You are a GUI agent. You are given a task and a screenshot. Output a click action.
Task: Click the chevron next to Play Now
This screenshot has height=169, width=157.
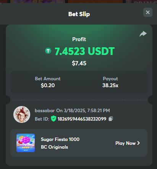[x=139, y=143]
